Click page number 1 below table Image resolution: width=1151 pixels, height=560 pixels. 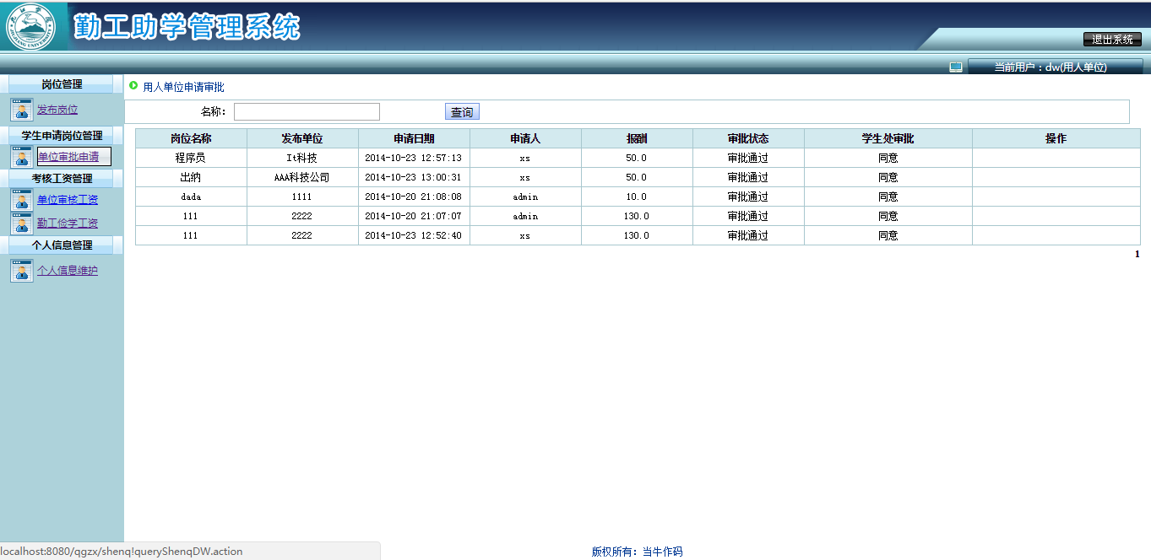1137,254
